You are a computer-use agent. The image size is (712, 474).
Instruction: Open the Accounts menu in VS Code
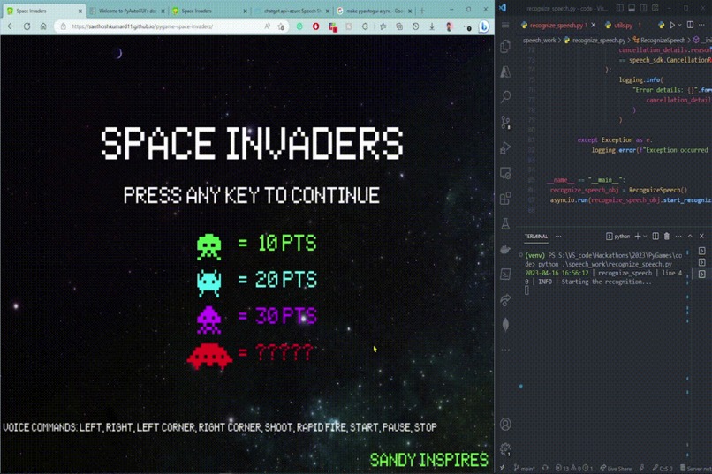[x=505, y=424]
